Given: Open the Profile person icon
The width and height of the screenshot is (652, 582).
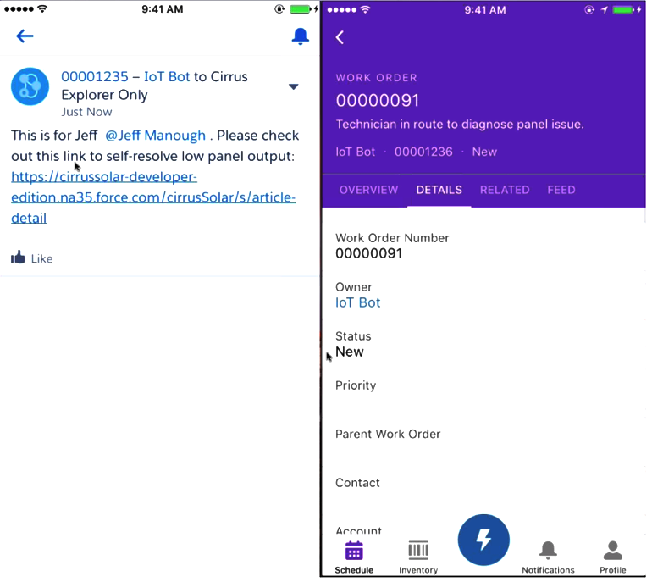Looking at the screenshot, I should [612, 550].
